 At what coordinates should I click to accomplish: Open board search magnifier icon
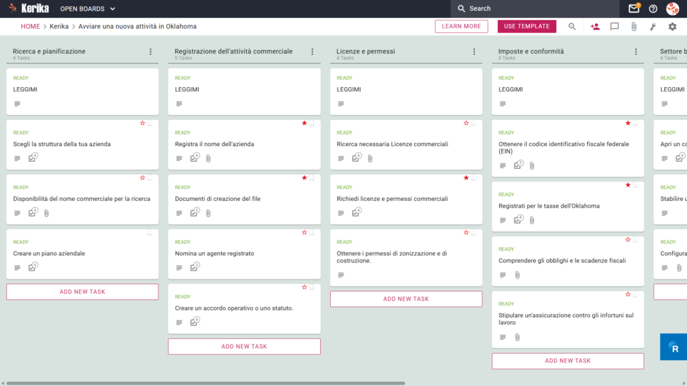point(572,26)
